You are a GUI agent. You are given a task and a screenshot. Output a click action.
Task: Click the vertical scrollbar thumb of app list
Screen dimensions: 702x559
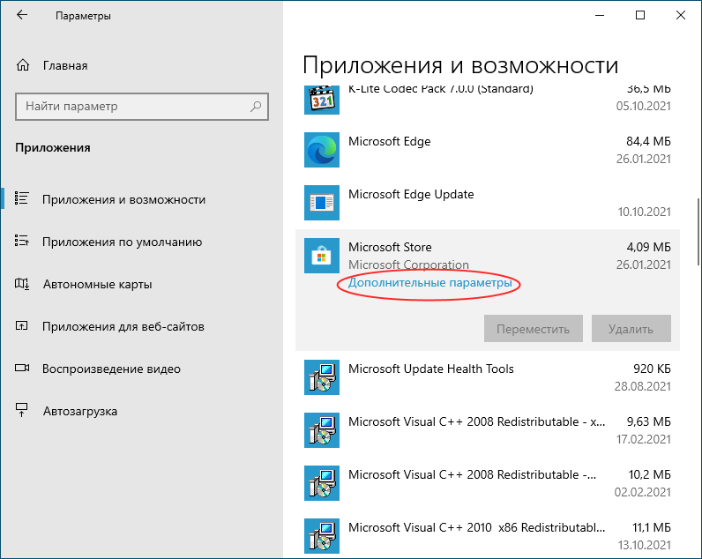[698, 232]
